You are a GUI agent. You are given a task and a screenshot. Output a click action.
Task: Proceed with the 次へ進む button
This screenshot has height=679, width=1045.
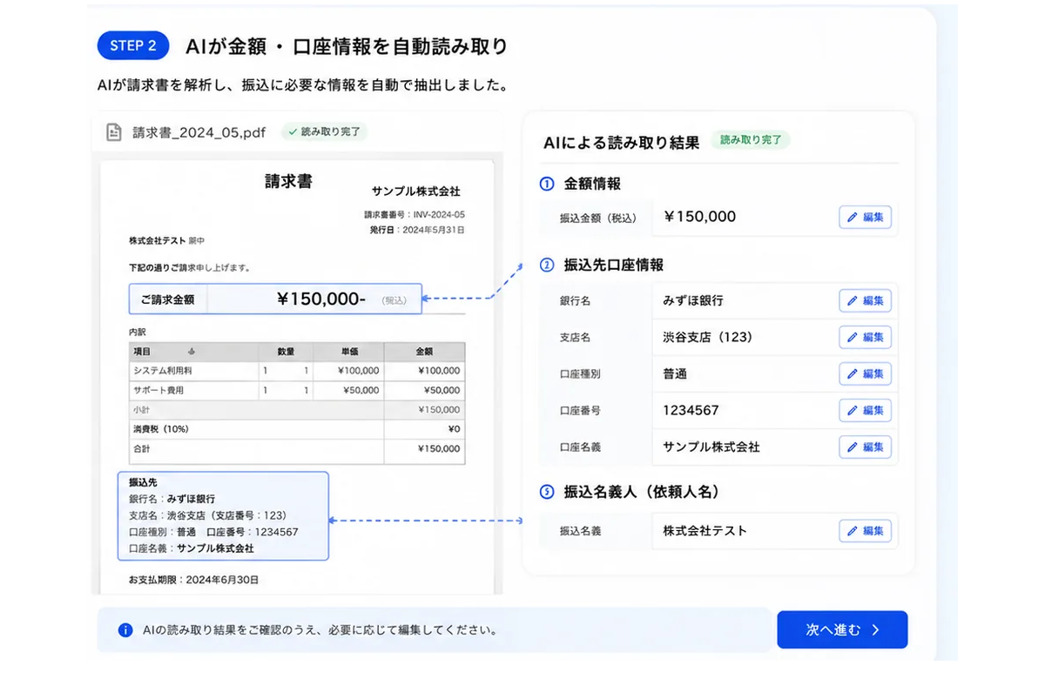click(x=842, y=629)
